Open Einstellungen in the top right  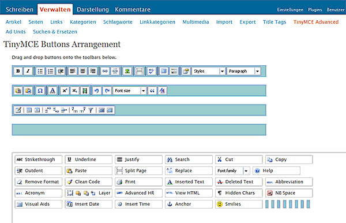point(290,10)
